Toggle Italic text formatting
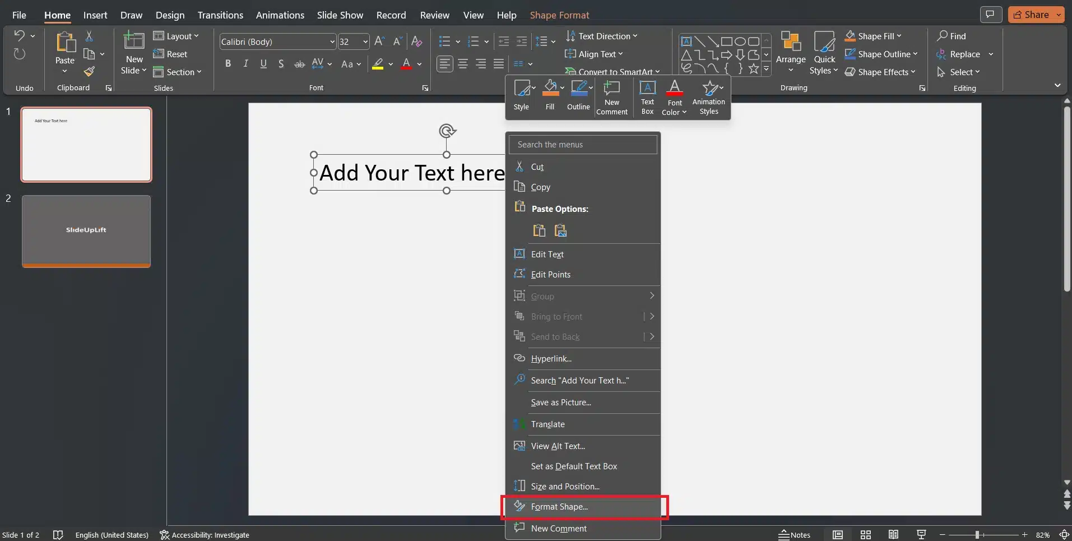The image size is (1072, 541). pos(245,64)
